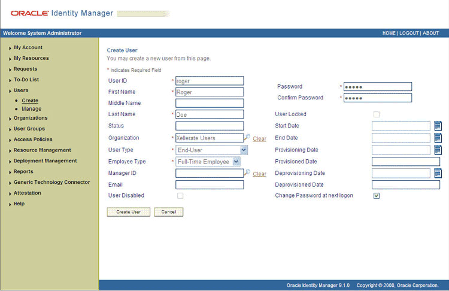Click the Create link under Users
Screen dimensions: 449x291
coord(30,101)
